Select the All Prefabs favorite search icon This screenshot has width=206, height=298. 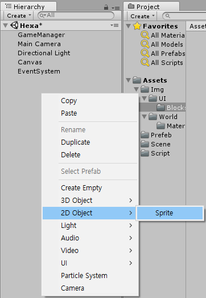145,54
